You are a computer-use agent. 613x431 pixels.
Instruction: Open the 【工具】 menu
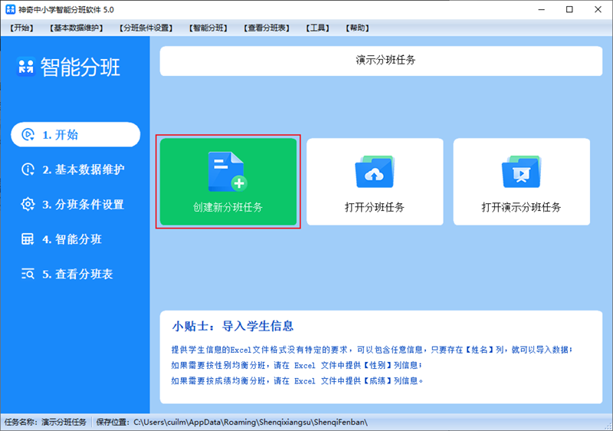[317, 28]
